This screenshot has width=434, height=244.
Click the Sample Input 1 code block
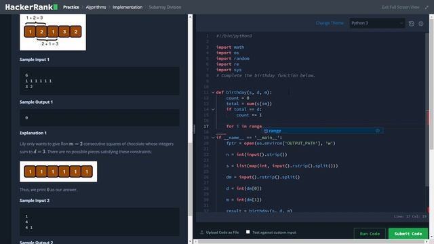100,81
